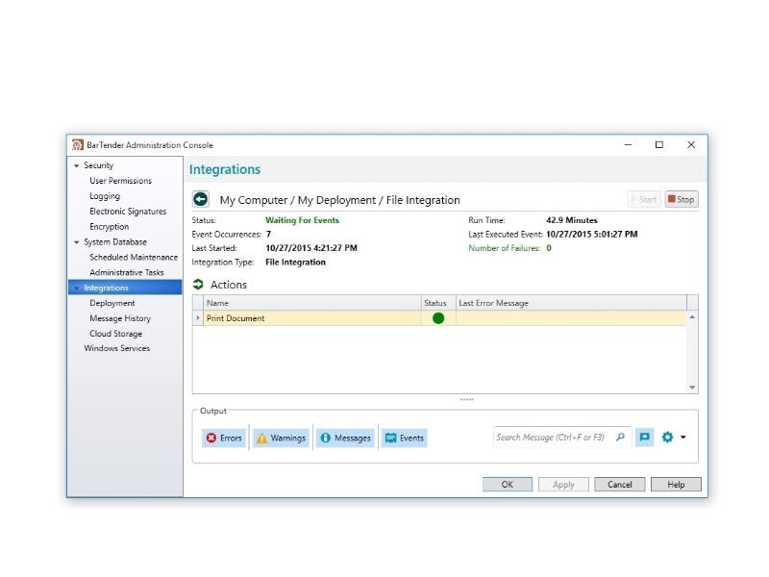Click the Cancel button
Screen dimensions: 769x577
pyautogui.click(x=620, y=485)
